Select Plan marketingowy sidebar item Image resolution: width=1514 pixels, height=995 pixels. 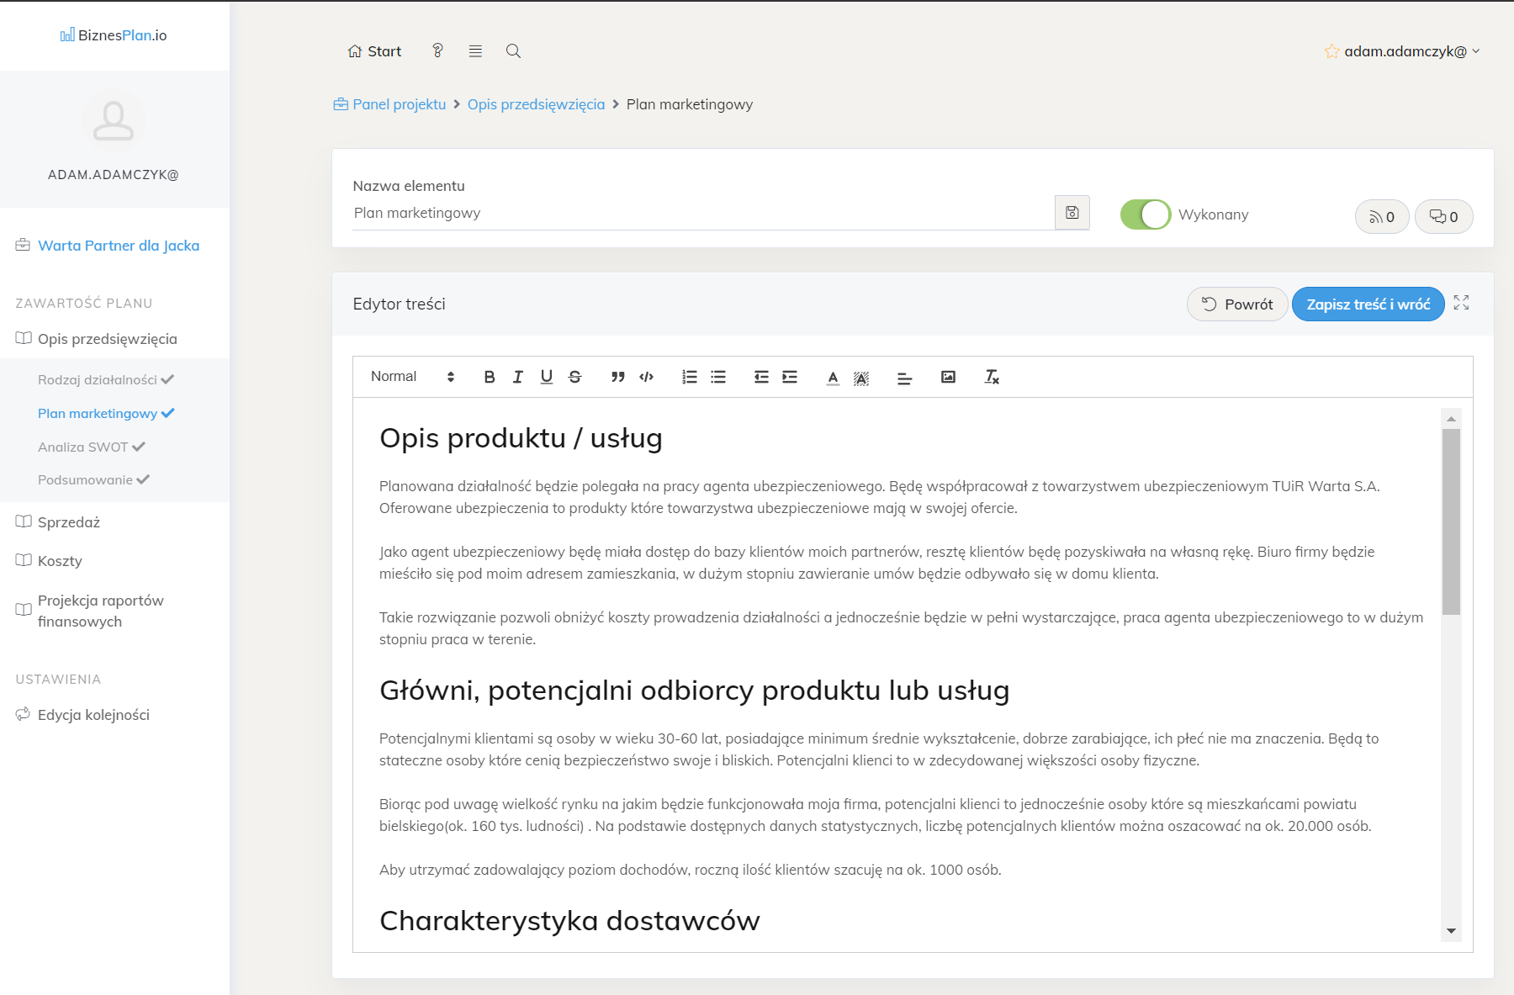coord(105,413)
